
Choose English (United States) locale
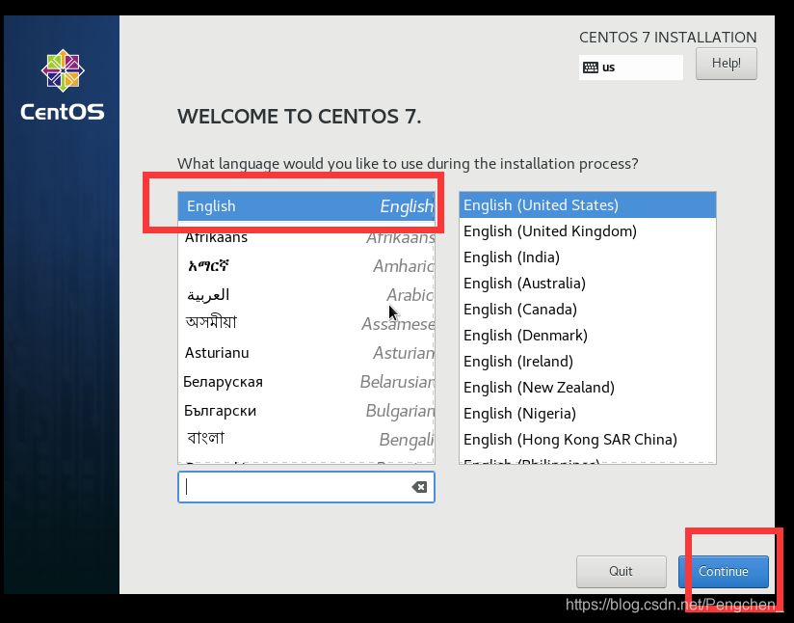[588, 205]
